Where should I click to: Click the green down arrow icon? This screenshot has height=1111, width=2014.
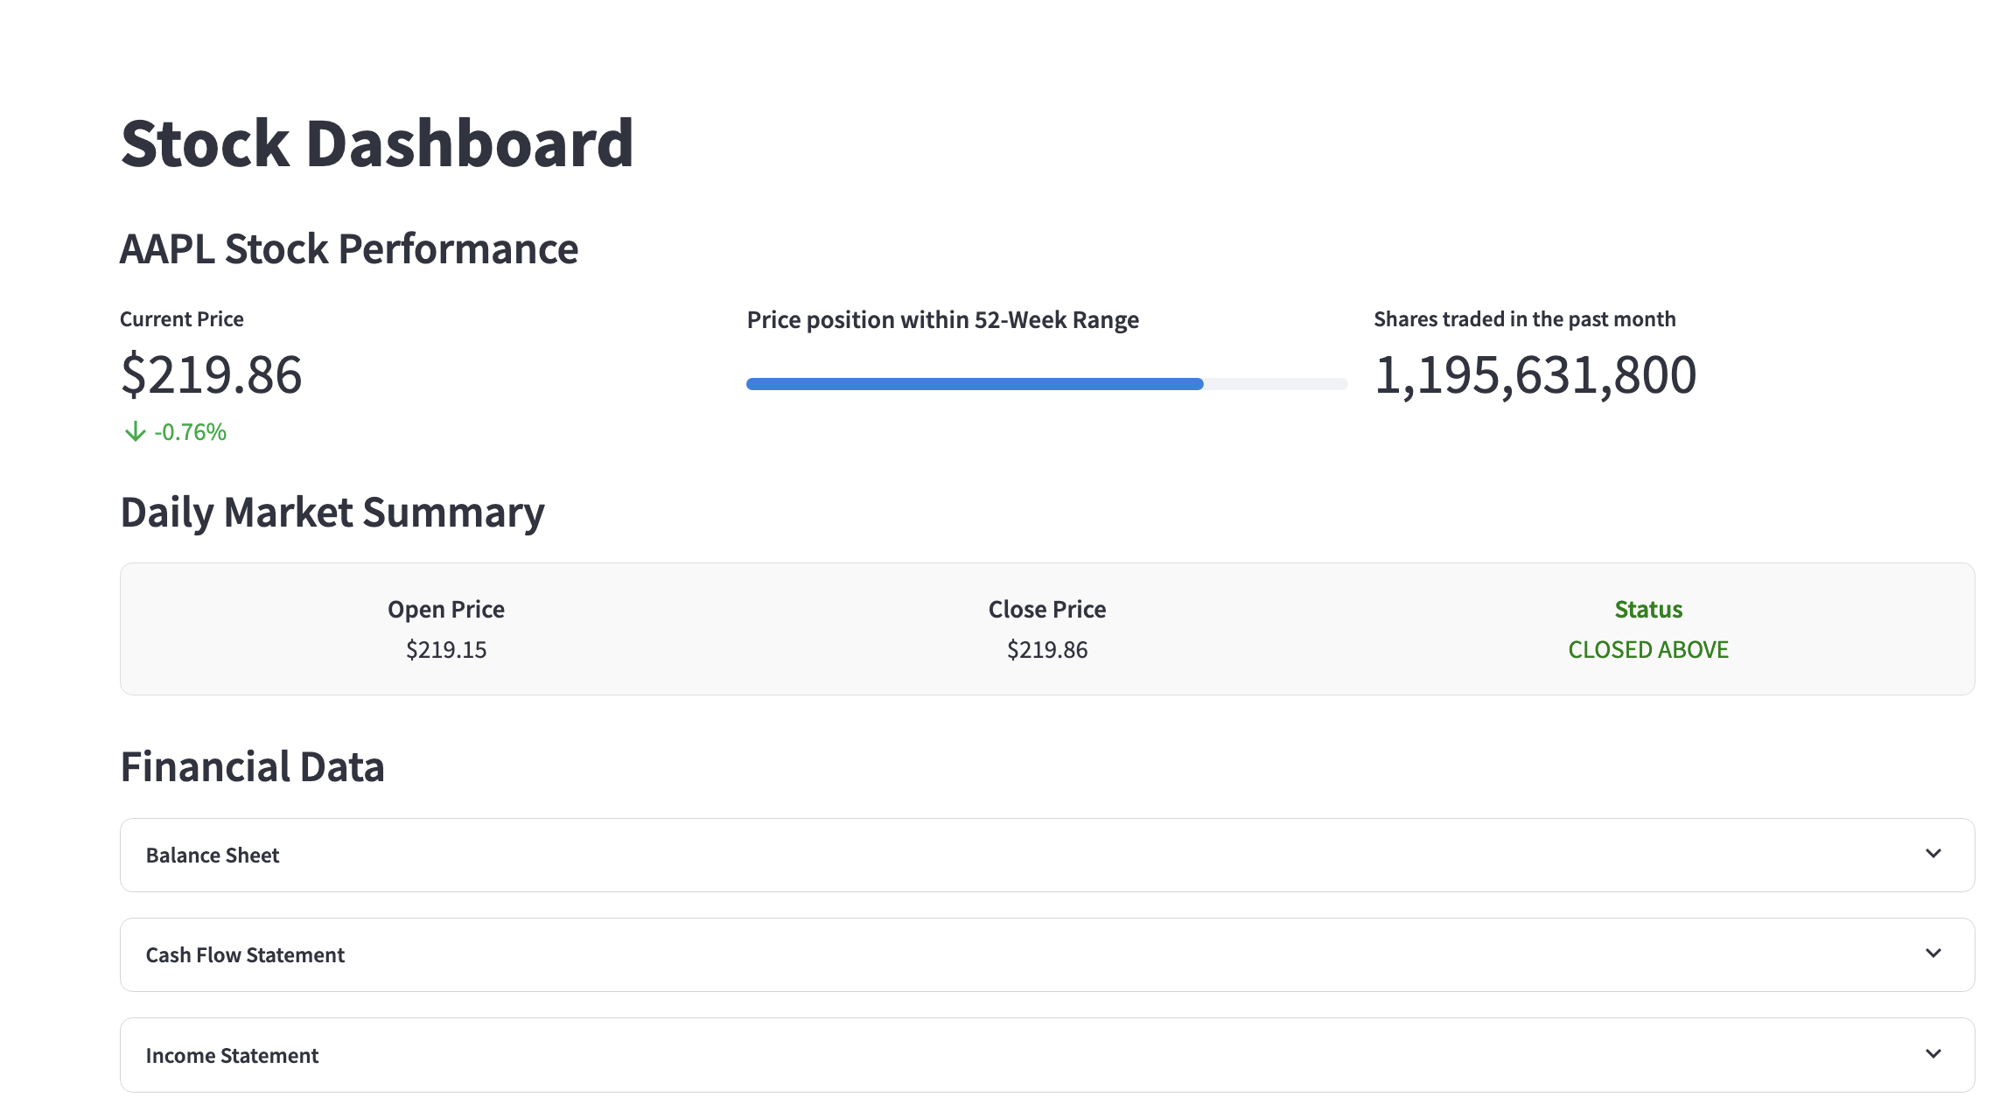coord(135,432)
